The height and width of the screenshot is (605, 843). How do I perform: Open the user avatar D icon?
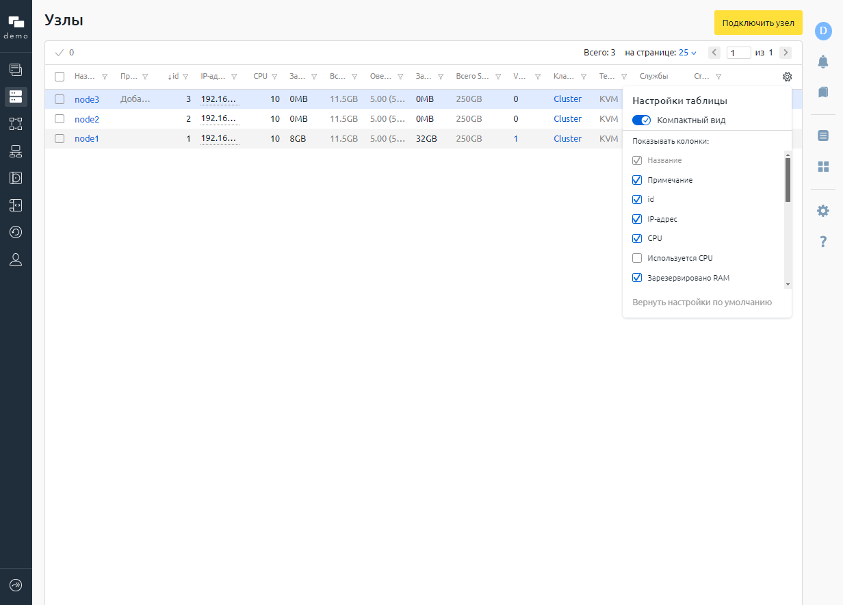point(823,31)
